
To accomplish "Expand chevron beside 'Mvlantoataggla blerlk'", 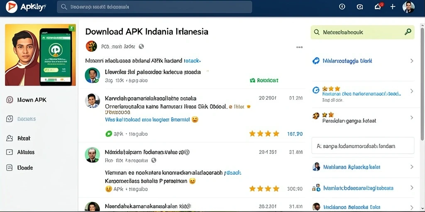I will coord(412,61).
